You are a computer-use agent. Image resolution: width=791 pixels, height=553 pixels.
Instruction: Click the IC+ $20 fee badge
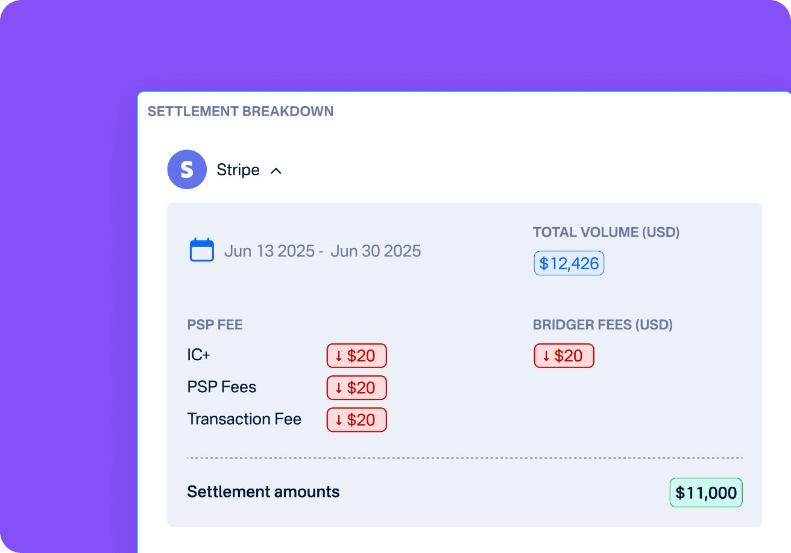pyautogui.click(x=356, y=355)
